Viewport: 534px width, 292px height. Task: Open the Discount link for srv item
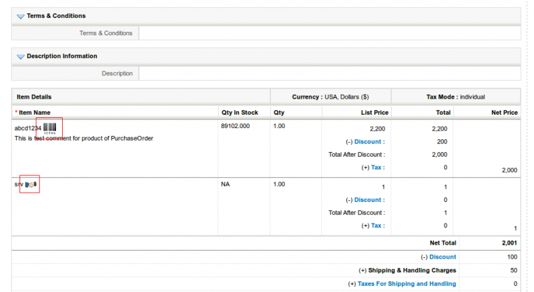(x=369, y=200)
